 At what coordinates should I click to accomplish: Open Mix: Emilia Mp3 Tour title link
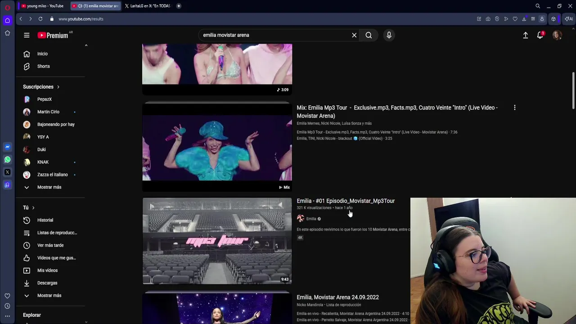[397, 112]
